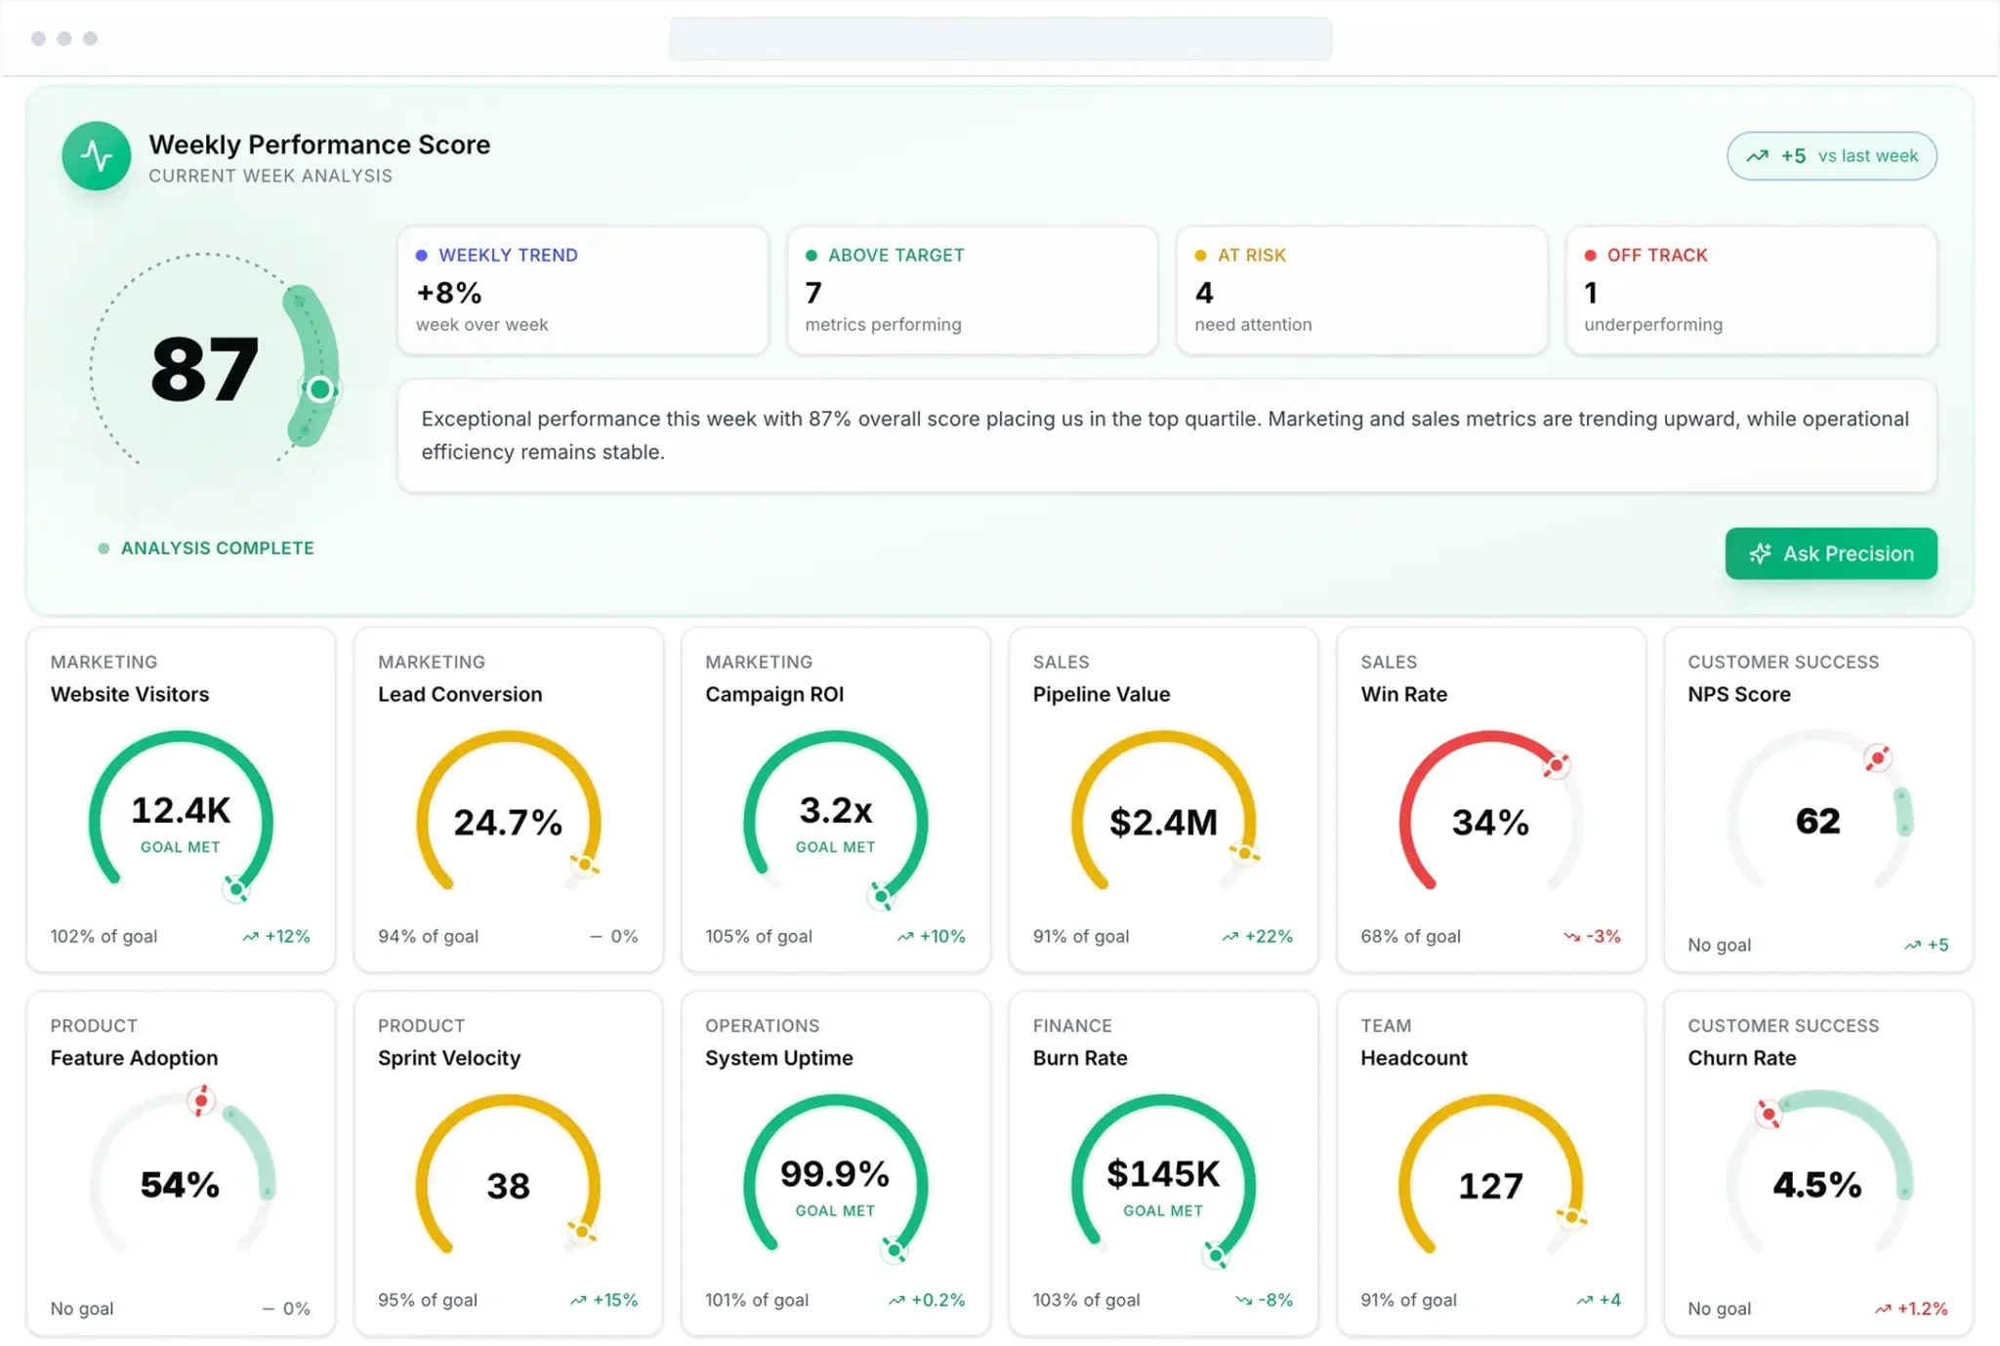Click the Pipeline Value +22% trend arrow
Screen dimensions: 2000x1346
click(1229, 937)
